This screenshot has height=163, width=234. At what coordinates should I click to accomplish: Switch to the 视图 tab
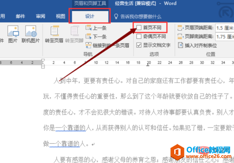(x=60, y=16)
